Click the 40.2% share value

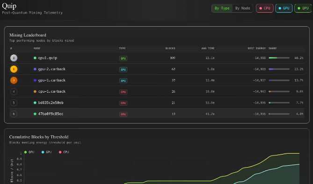tap(299, 58)
